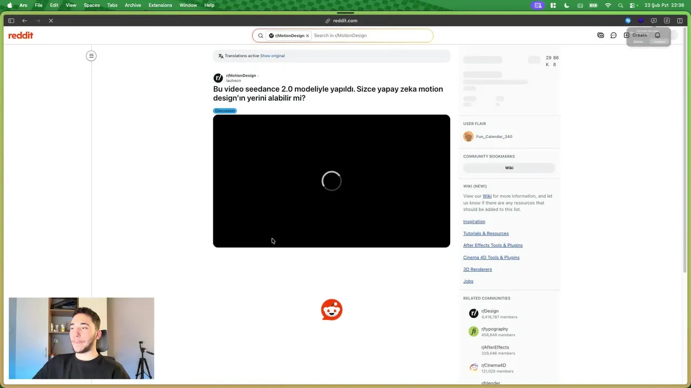Viewport: 691px width, 388px height.
Task: Open the Spaces menu
Action: point(92,5)
